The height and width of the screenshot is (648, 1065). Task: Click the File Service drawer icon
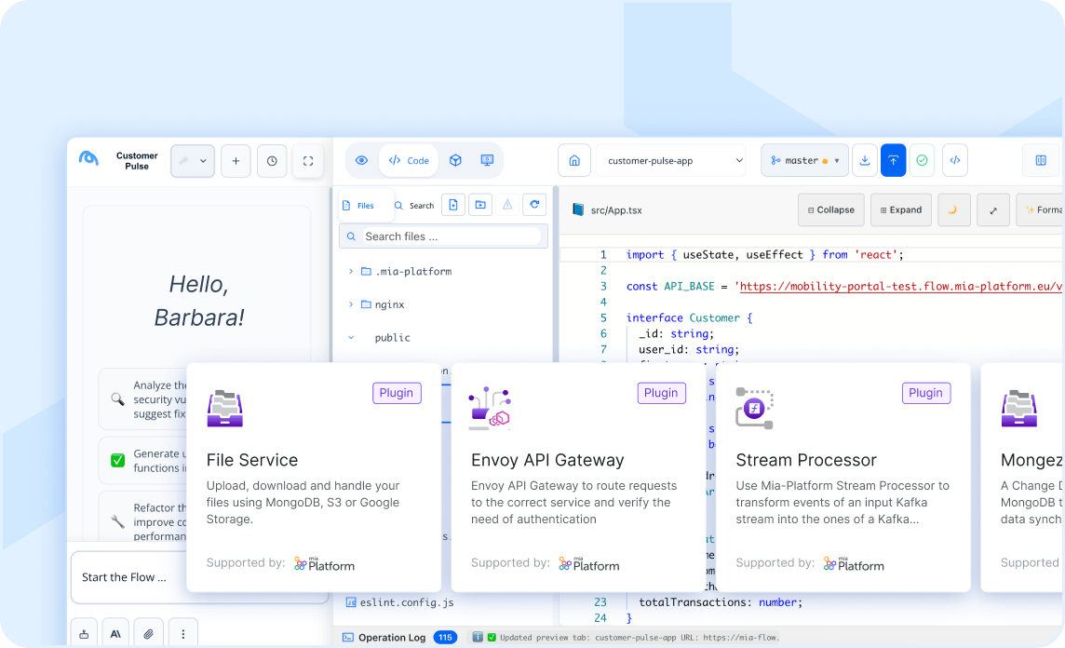[x=224, y=408]
